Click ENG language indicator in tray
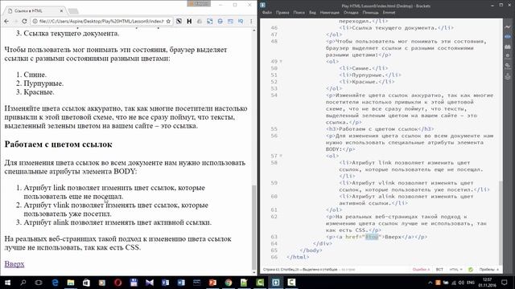The height and width of the screenshot is (289, 515). (471, 283)
